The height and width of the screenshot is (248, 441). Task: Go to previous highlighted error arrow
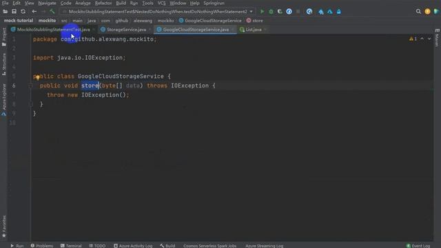click(x=422, y=39)
